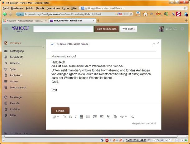Click the Firefox home icon

tap(145, 14)
